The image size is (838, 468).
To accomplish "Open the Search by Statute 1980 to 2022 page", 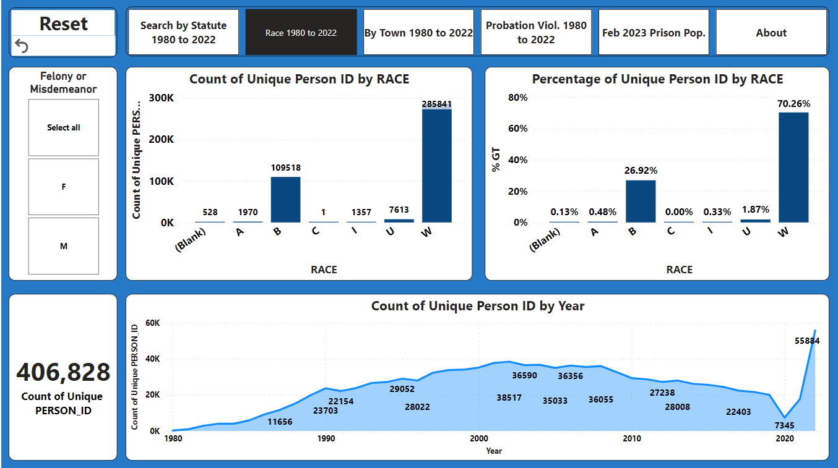I will pyautogui.click(x=183, y=32).
